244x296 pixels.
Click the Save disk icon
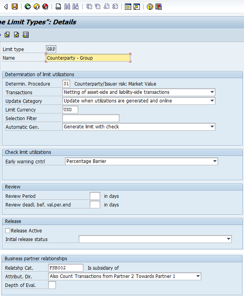(x=14, y=7)
